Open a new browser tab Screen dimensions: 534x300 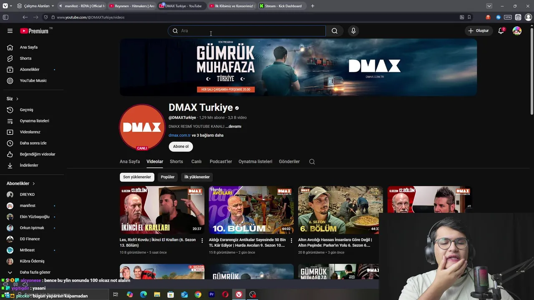coord(312,6)
